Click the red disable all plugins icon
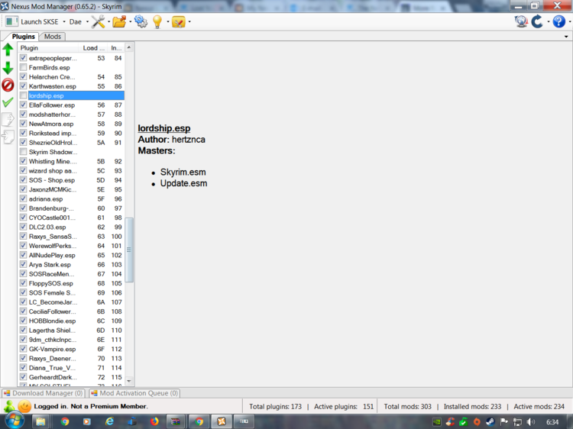 pos(8,85)
